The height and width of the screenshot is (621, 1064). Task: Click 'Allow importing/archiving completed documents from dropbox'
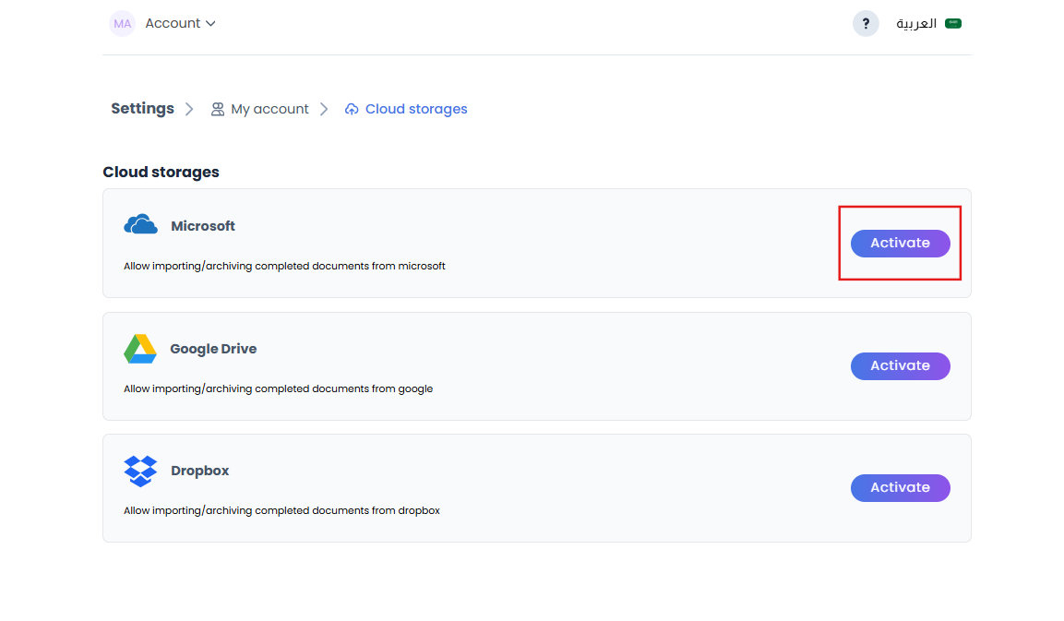click(x=281, y=510)
